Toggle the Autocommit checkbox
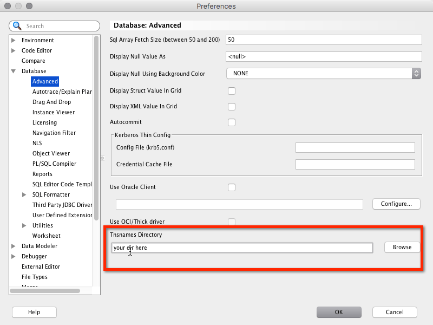The width and height of the screenshot is (433, 325). [232, 122]
